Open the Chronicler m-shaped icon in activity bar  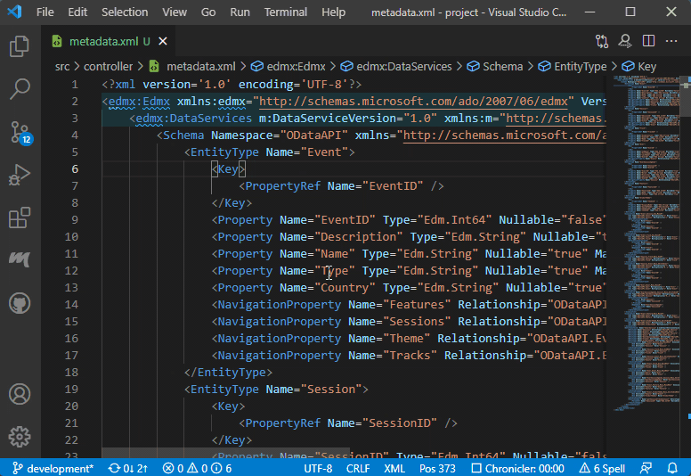click(20, 259)
